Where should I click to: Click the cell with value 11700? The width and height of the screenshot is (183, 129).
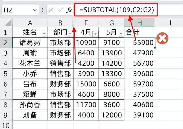pos(86,105)
